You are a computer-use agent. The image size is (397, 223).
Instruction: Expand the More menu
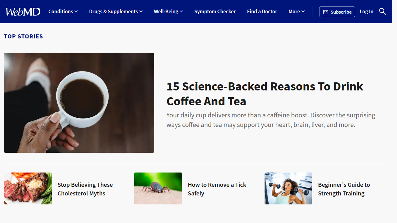(x=297, y=11)
